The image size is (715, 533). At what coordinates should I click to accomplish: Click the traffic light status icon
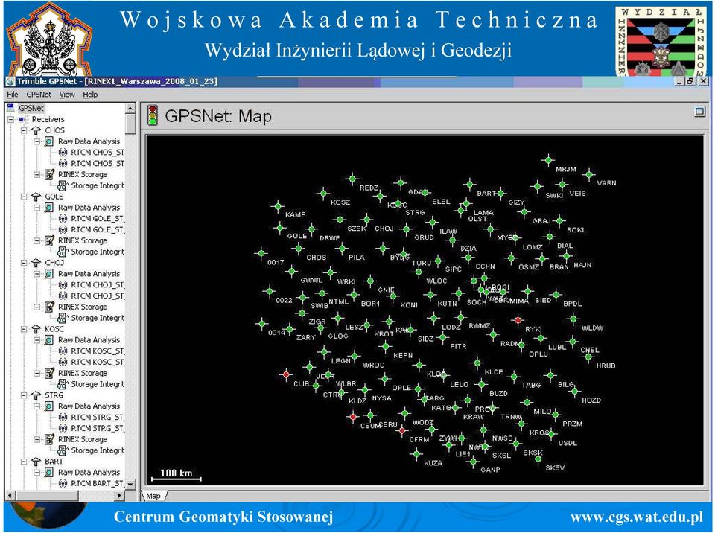point(152,115)
